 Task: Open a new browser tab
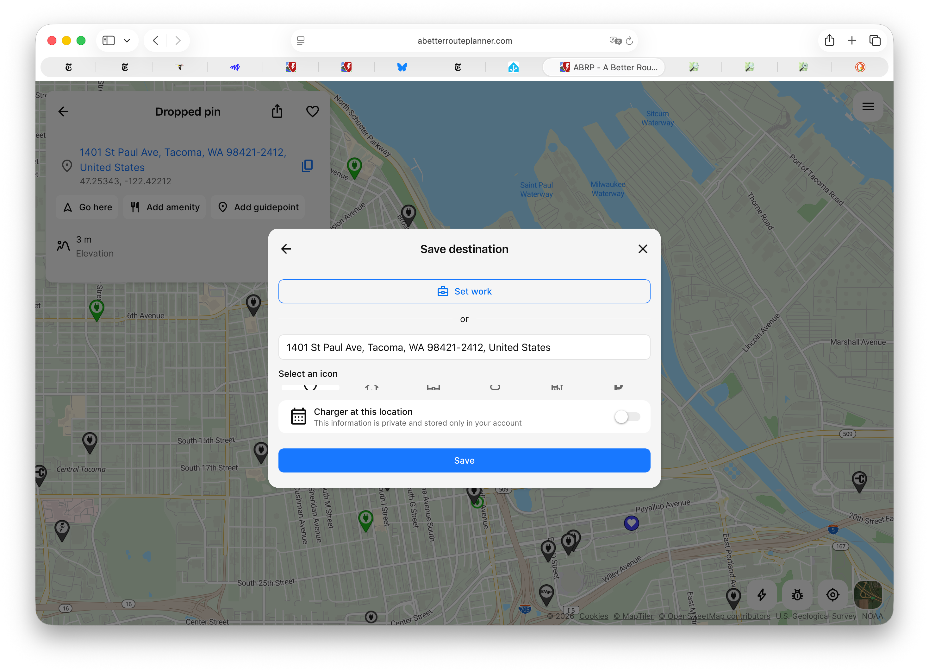coord(852,41)
